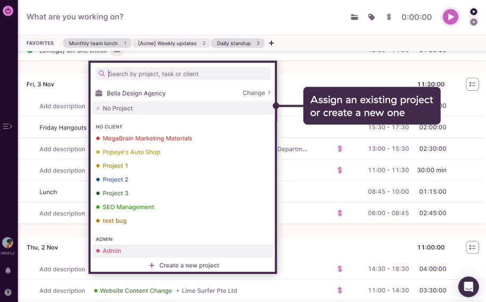This screenshot has width=486, height=302.
Task: Add a new favorite with plus button
Action: pos(271,43)
